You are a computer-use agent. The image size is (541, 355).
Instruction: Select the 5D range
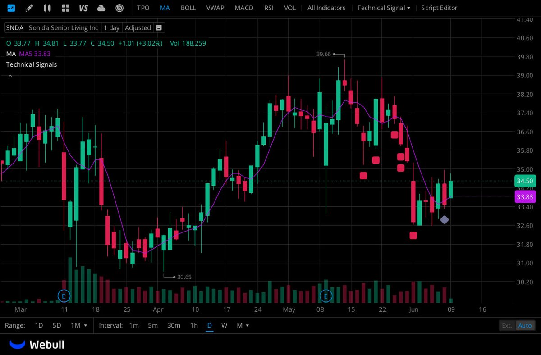pos(56,325)
